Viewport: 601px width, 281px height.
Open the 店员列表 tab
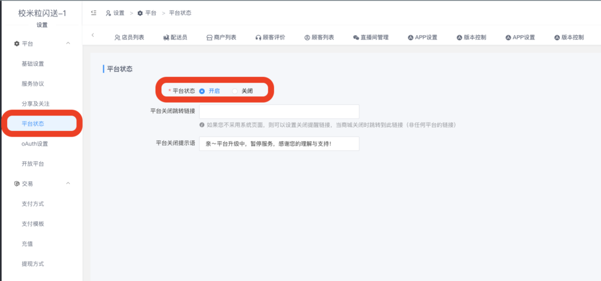coord(129,38)
